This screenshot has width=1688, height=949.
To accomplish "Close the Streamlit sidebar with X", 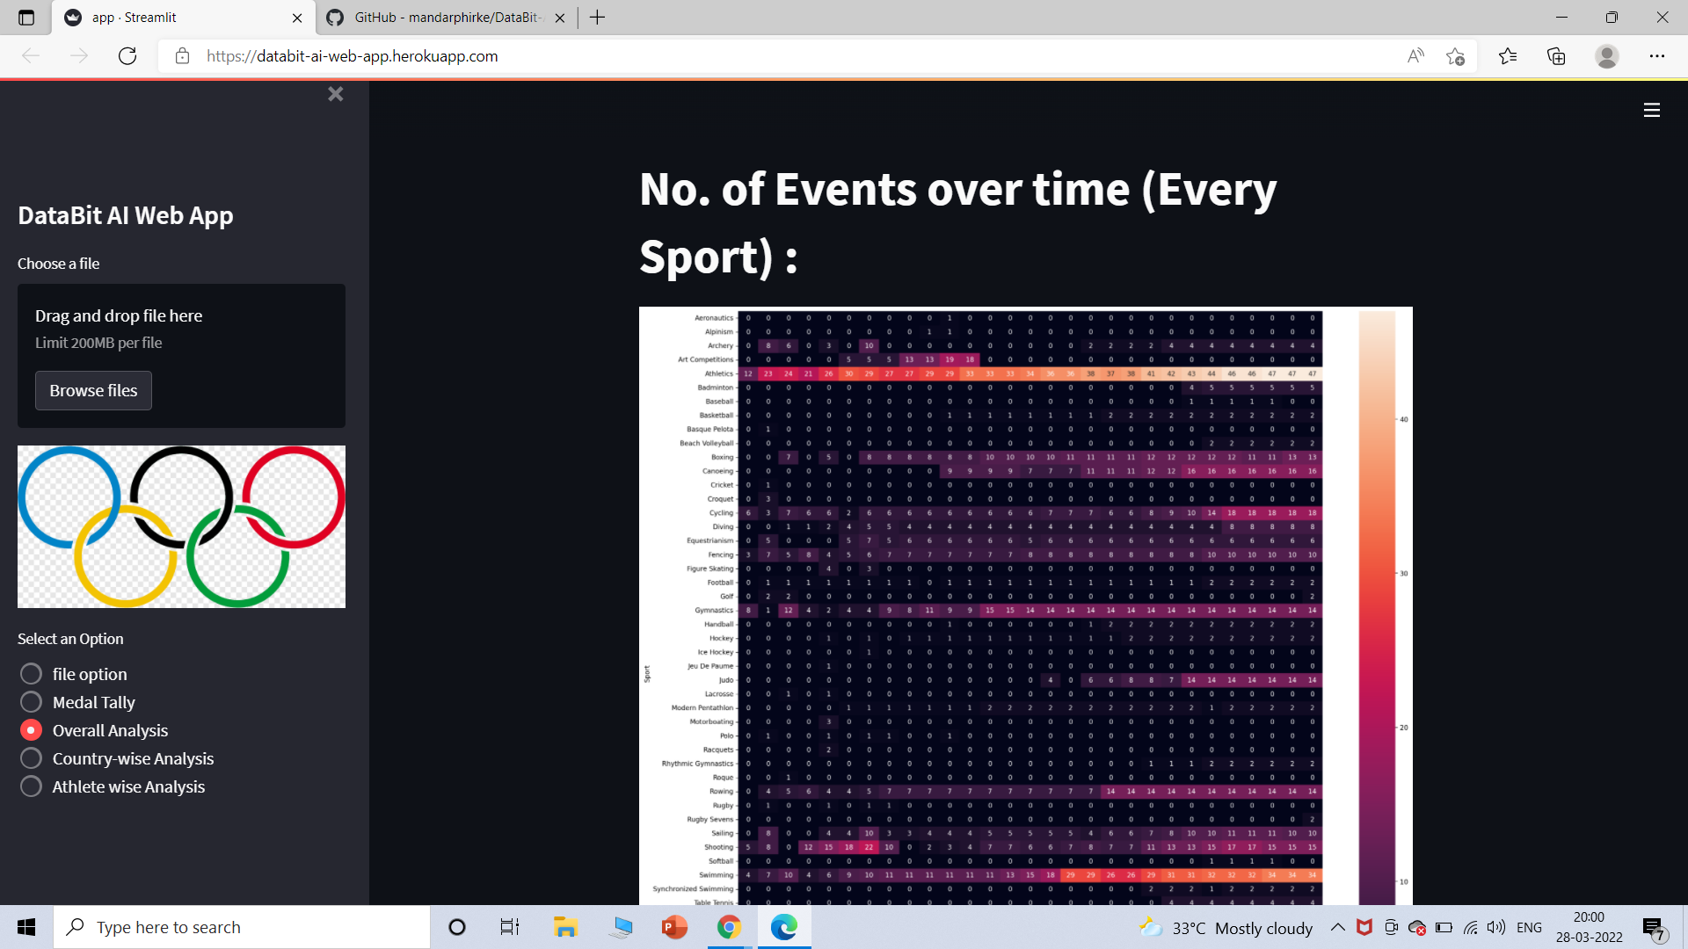I will (335, 94).
